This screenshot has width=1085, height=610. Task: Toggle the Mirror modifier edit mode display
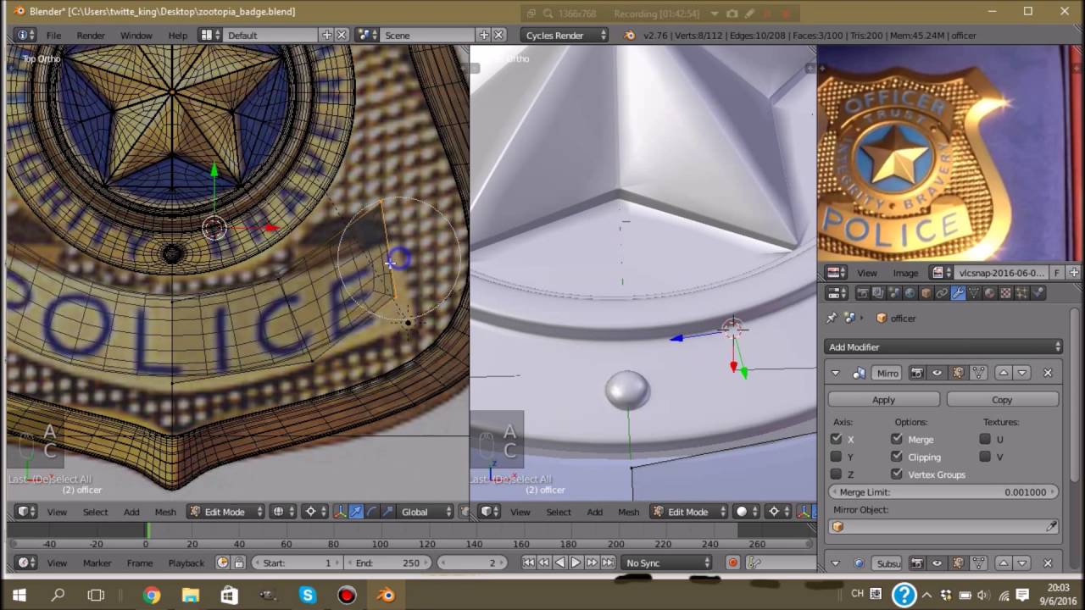[x=958, y=373]
